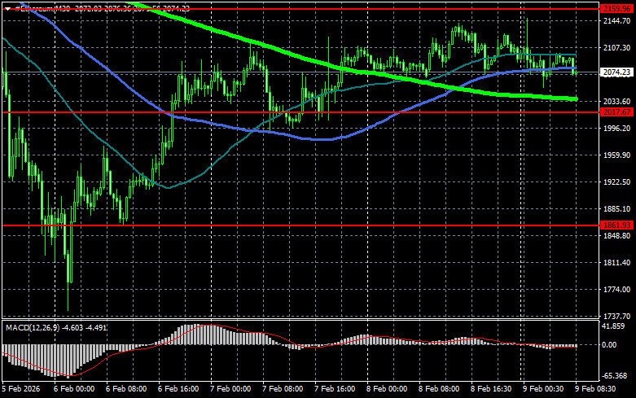
Task: Click the red 2017.67 level price label
Action: [x=617, y=112]
